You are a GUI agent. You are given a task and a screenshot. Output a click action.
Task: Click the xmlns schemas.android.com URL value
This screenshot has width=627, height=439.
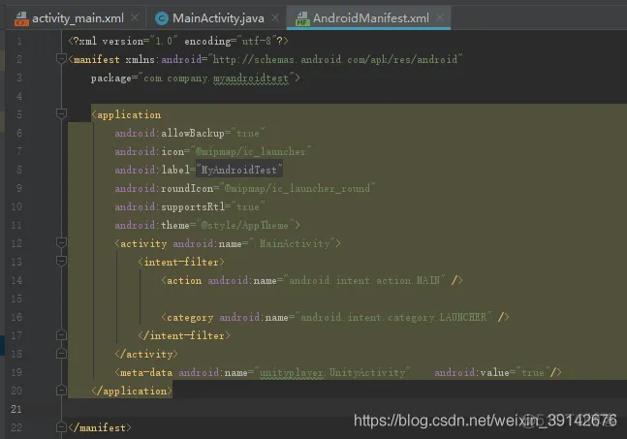(x=335, y=59)
